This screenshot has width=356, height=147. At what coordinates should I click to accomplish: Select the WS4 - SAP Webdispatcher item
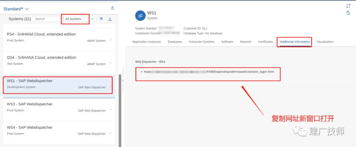point(59,133)
